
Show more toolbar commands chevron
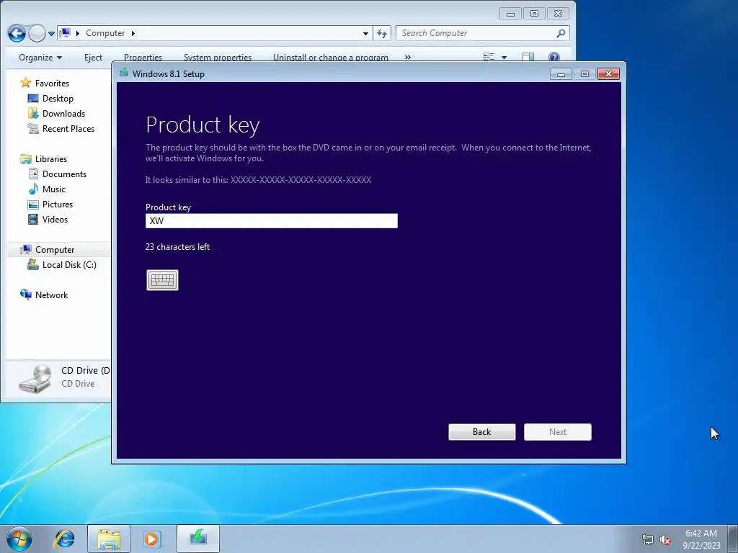click(x=408, y=58)
